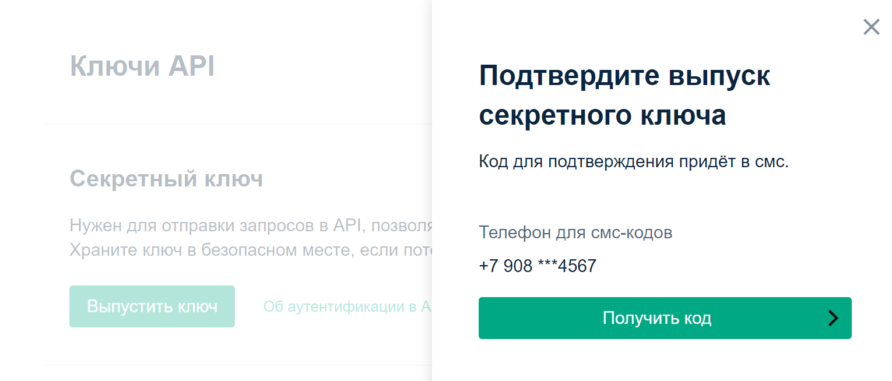Viewport: 892px width, 381px height.
Task: Click the секретного ключа title line
Action: click(602, 115)
